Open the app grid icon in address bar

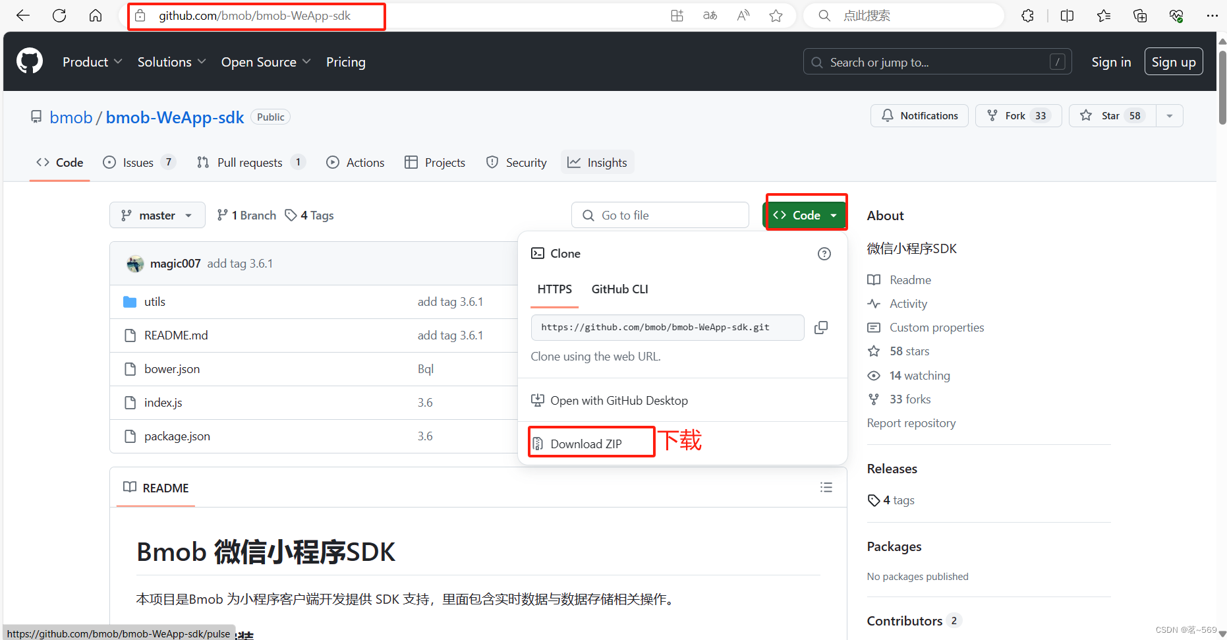click(677, 16)
